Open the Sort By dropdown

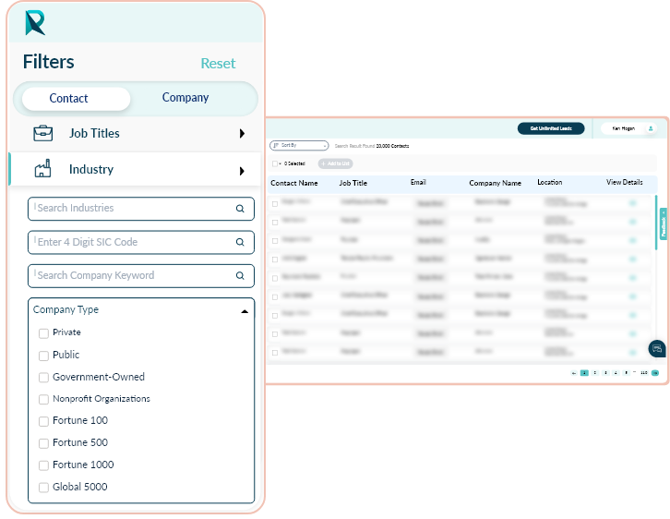coord(299,145)
